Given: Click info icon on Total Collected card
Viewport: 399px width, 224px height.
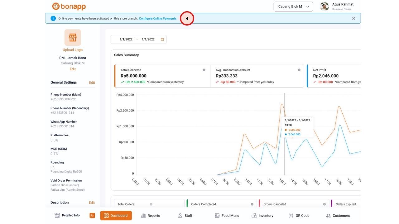Looking at the screenshot, I should pyautogui.click(x=204, y=70).
